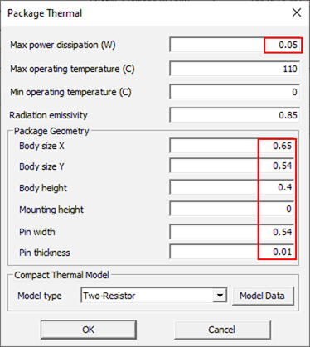Click the Two-Resistor combo box text
The width and height of the screenshot is (310, 347).
click(x=109, y=296)
